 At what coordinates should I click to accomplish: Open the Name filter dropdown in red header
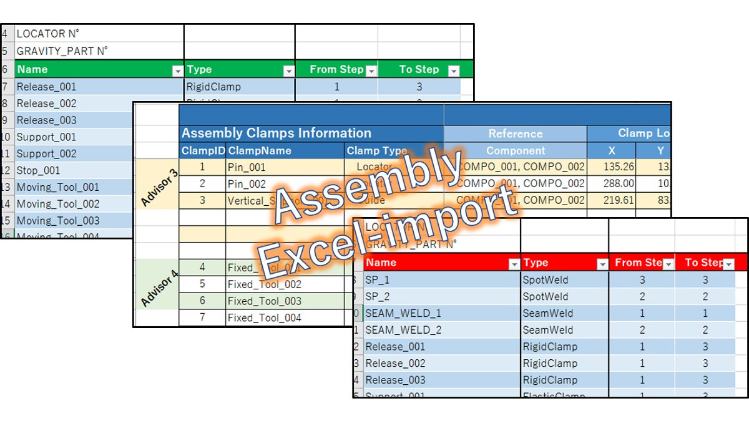tap(514, 264)
